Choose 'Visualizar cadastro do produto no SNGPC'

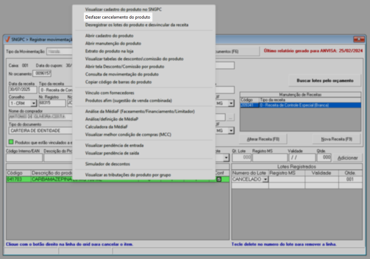click(123, 9)
